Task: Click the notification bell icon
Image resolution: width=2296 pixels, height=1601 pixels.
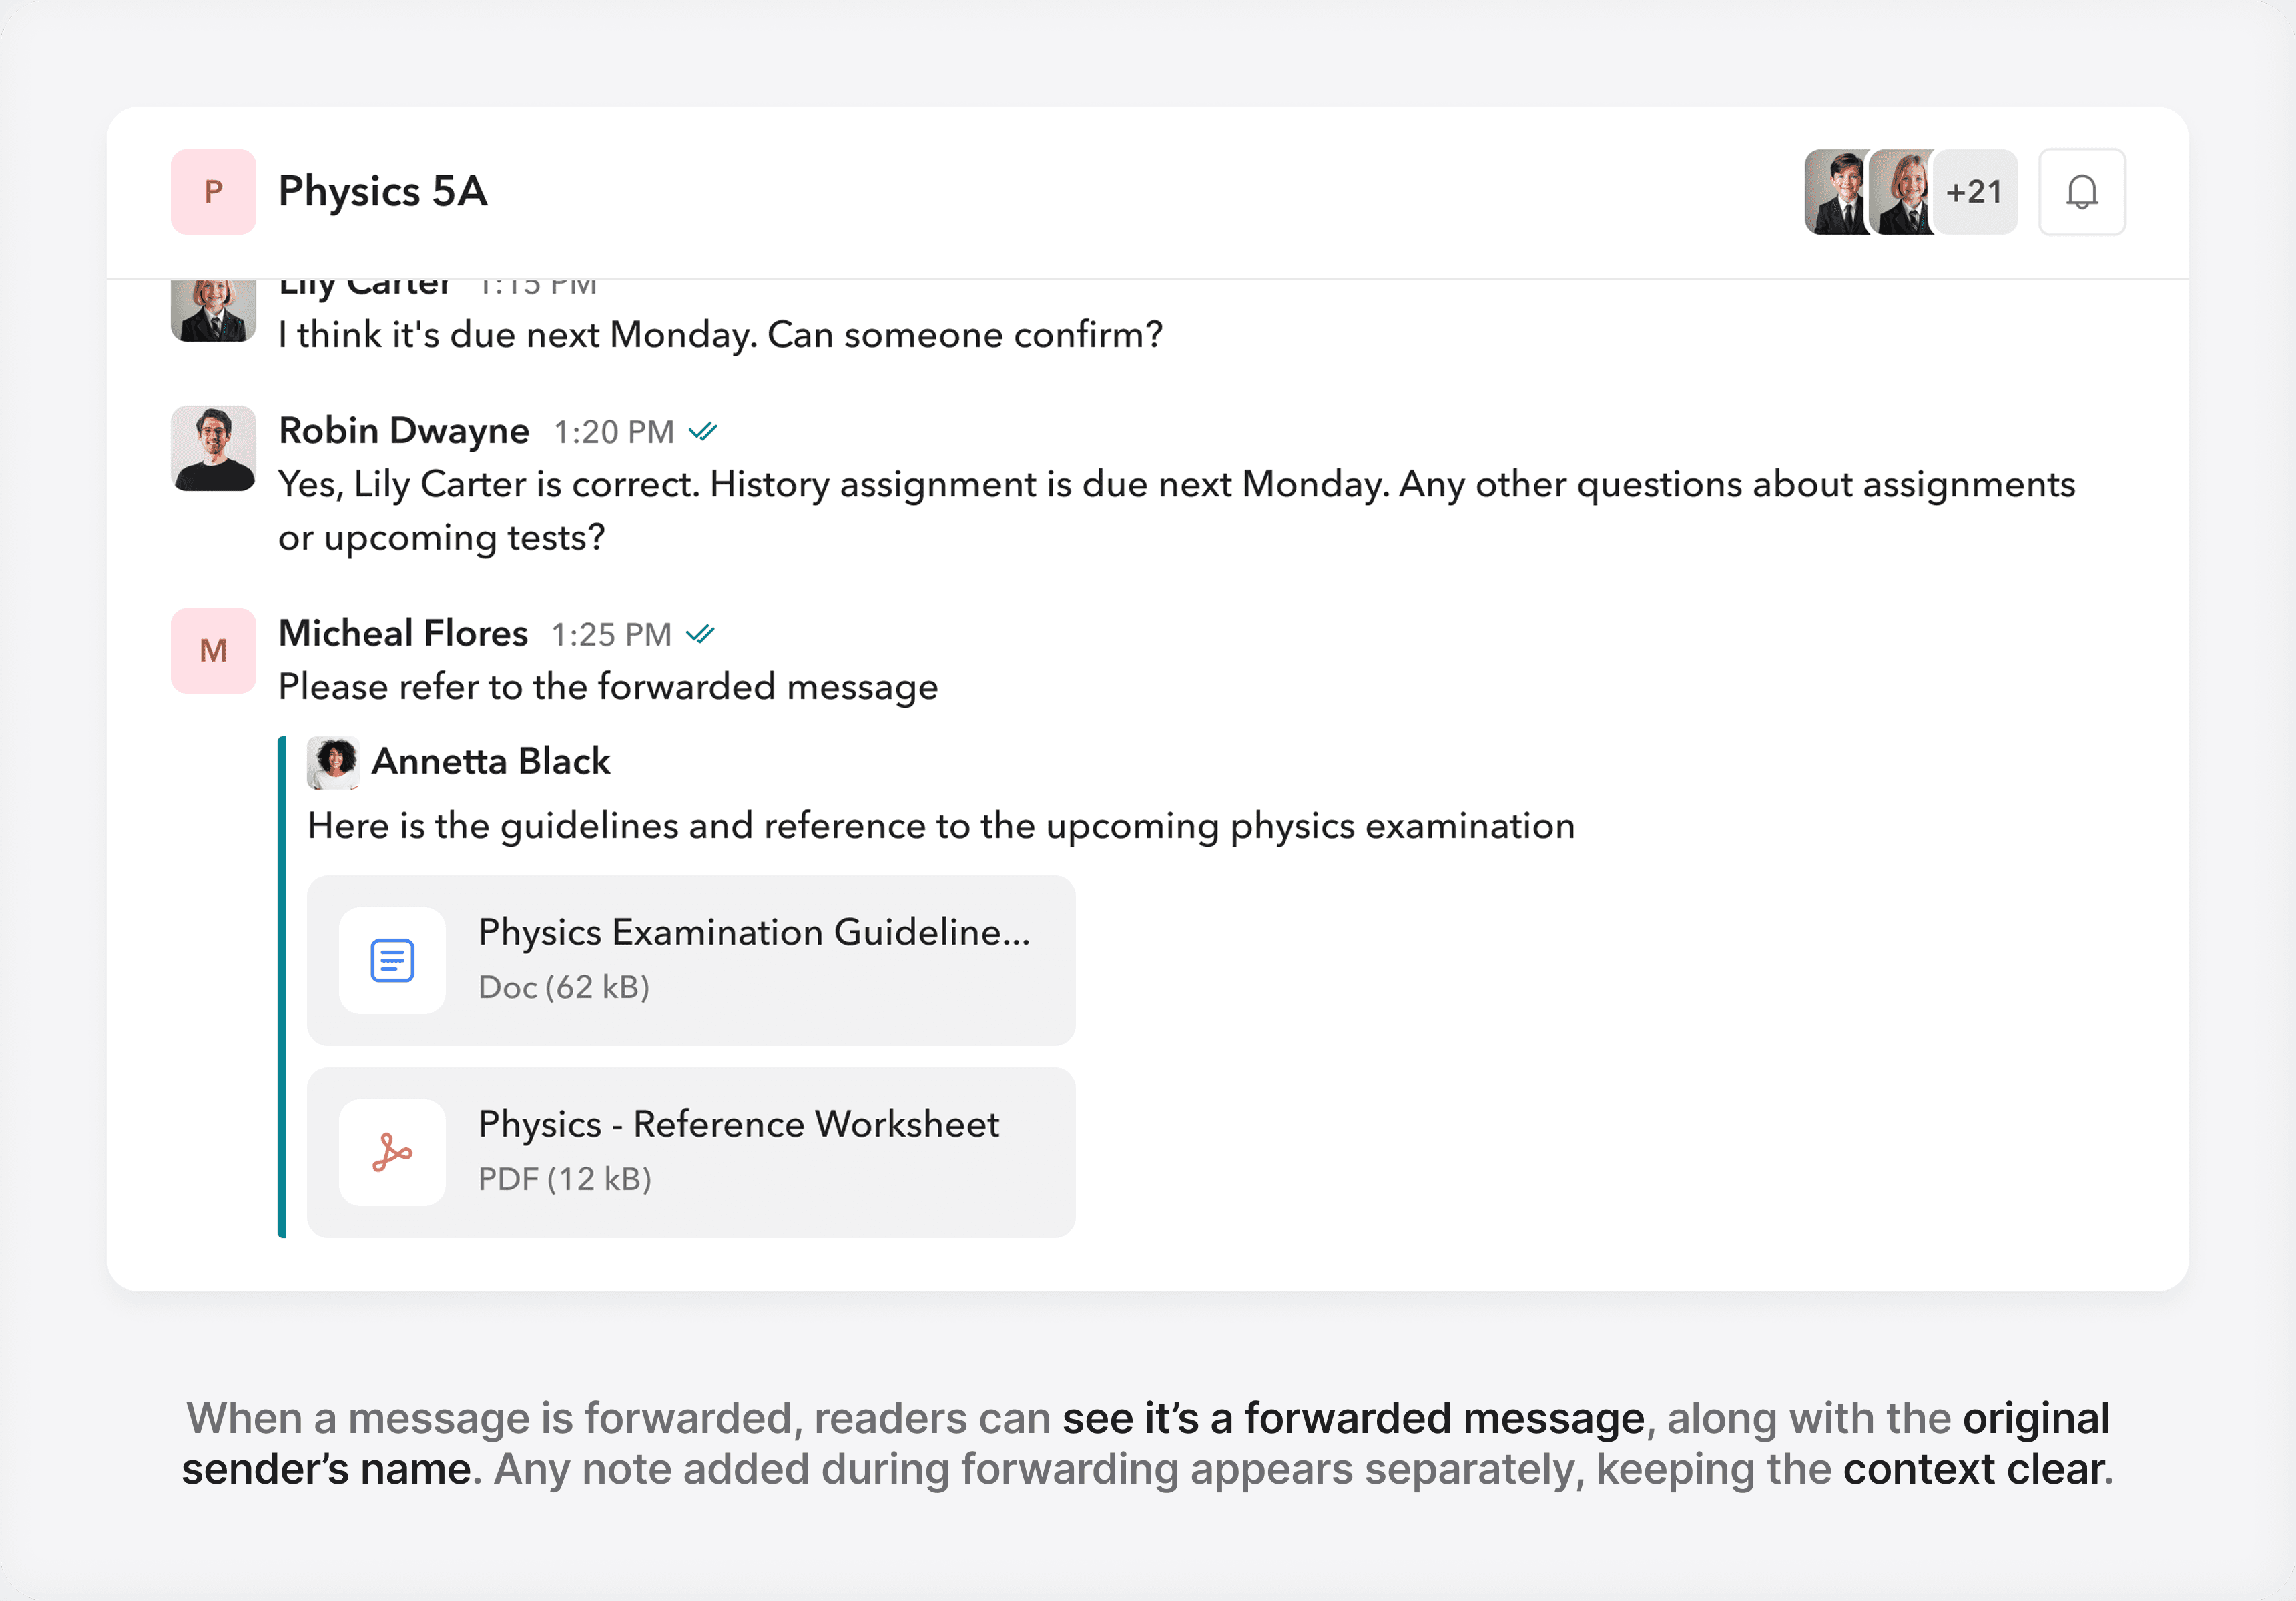Action: point(2081,192)
